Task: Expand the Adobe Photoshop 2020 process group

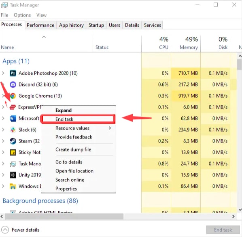Action: click(3, 73)
